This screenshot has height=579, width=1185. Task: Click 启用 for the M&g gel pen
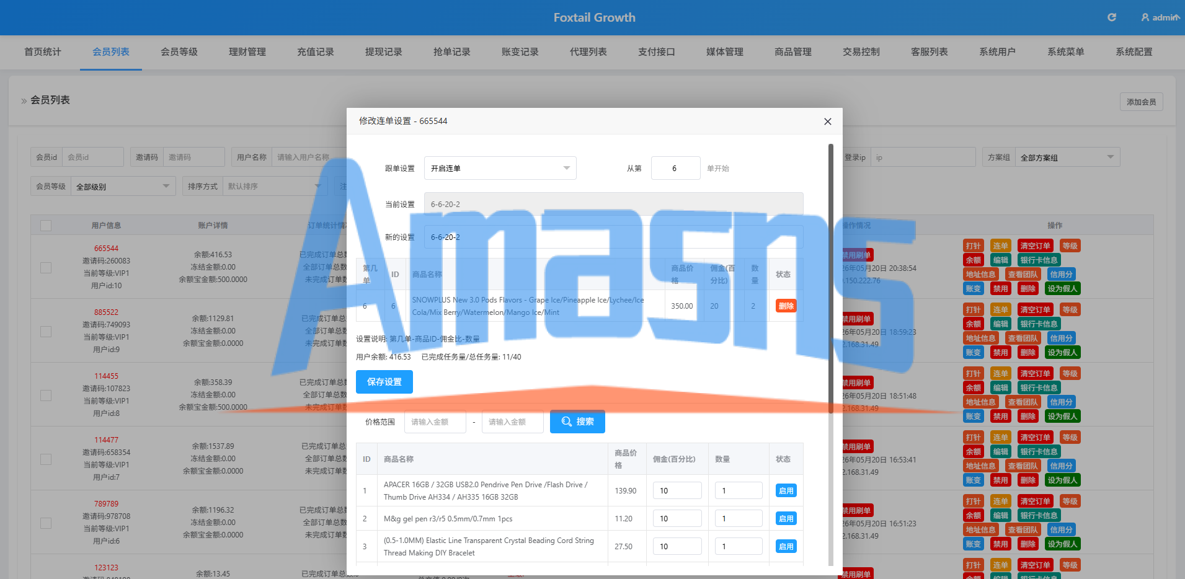click(786, 518)
